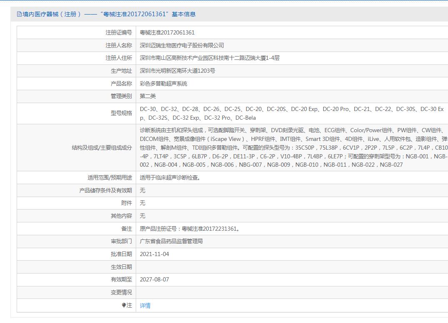Select approval department 广东省食品药品监督管理局

click(x=171, y=242)
